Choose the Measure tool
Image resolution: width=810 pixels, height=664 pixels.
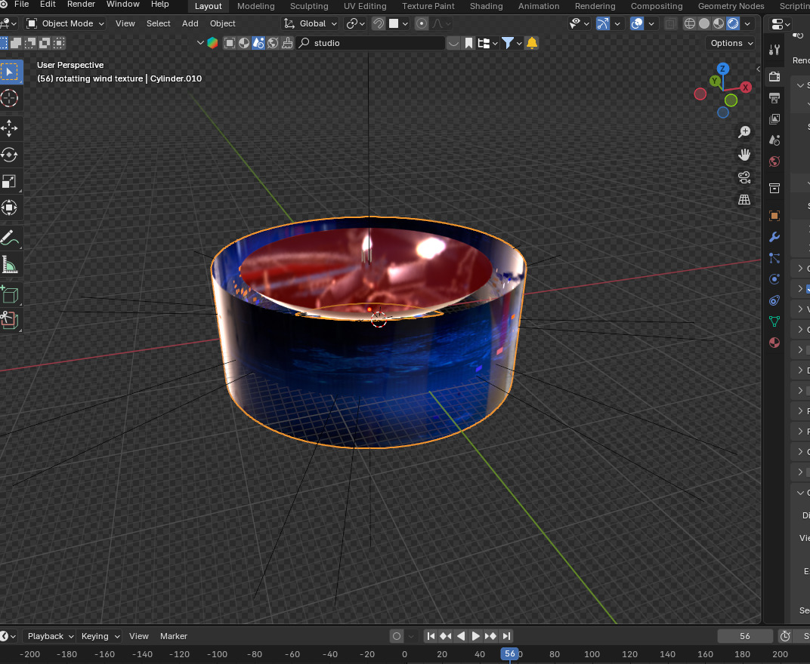(10, 265)
